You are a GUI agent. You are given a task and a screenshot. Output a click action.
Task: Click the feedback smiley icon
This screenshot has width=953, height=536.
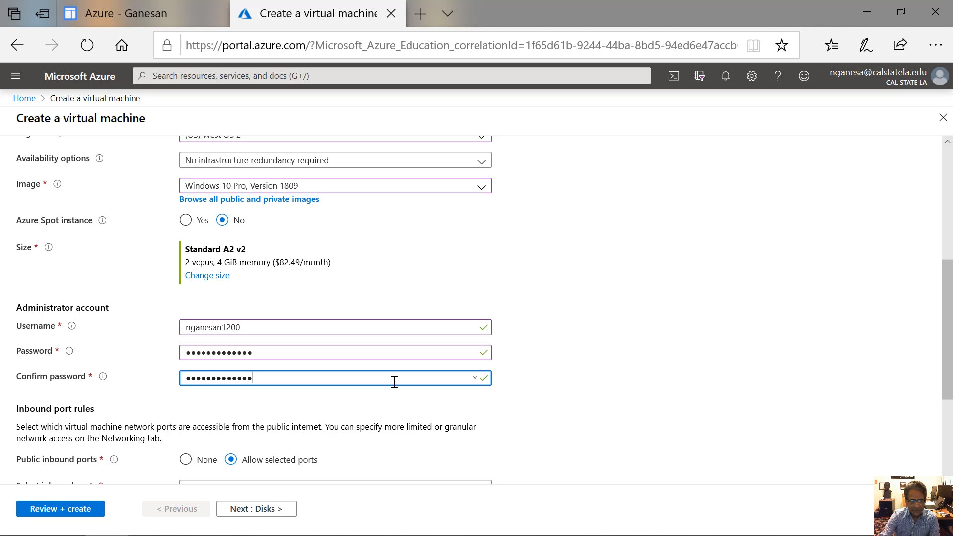click(804, 76)
